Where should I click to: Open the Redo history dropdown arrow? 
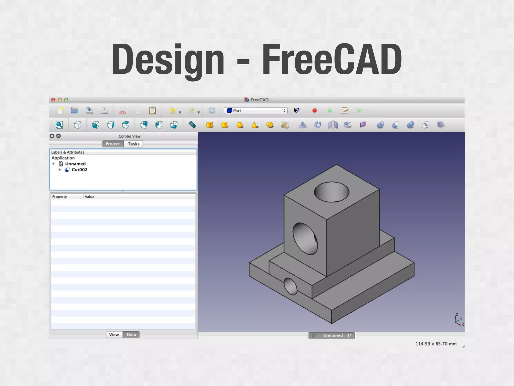pyautogui.click(x=199, y=113)
